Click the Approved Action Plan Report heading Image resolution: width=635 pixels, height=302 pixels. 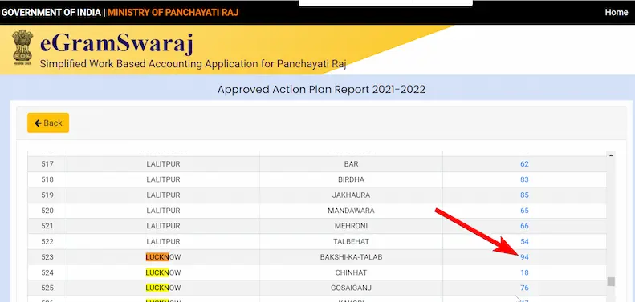(322, 90)
